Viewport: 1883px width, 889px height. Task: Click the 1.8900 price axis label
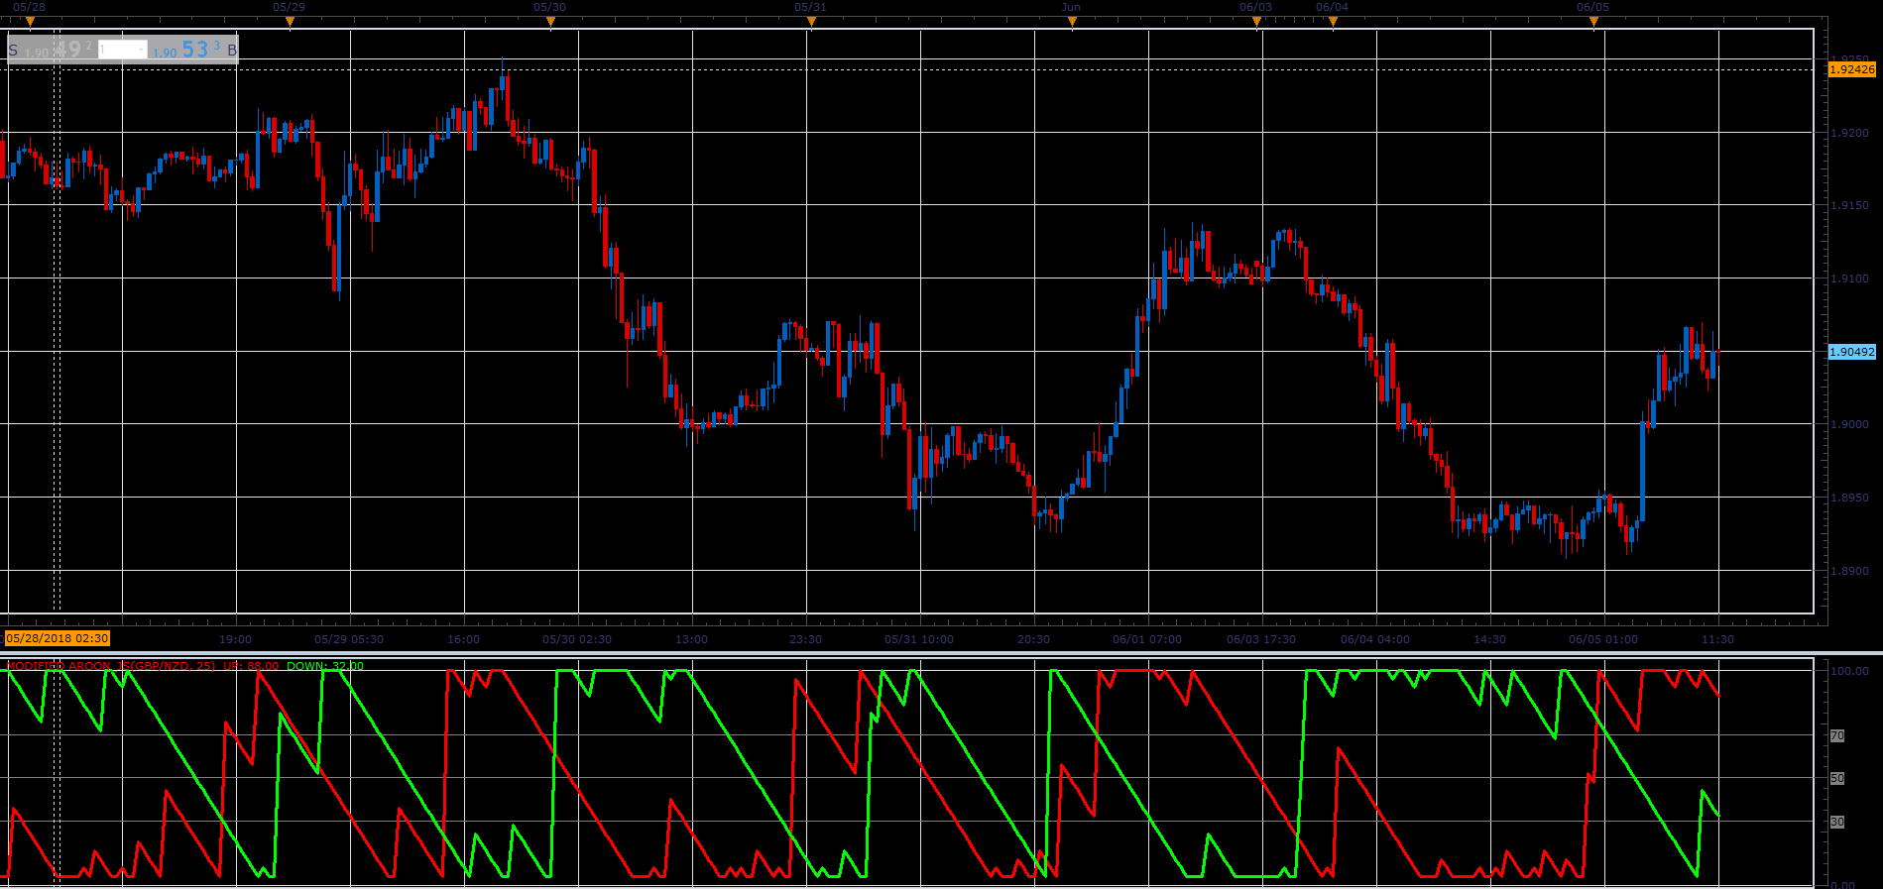pyautogui.click(x=1849, y=571)
